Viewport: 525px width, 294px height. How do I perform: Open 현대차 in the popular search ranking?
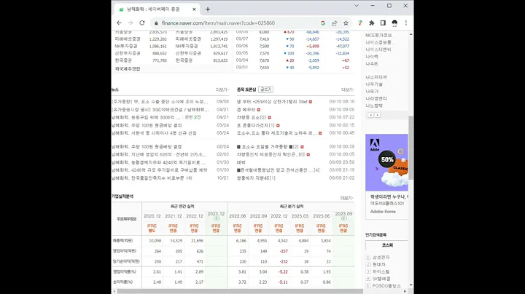pyautogui.click(x=379, y=264)
